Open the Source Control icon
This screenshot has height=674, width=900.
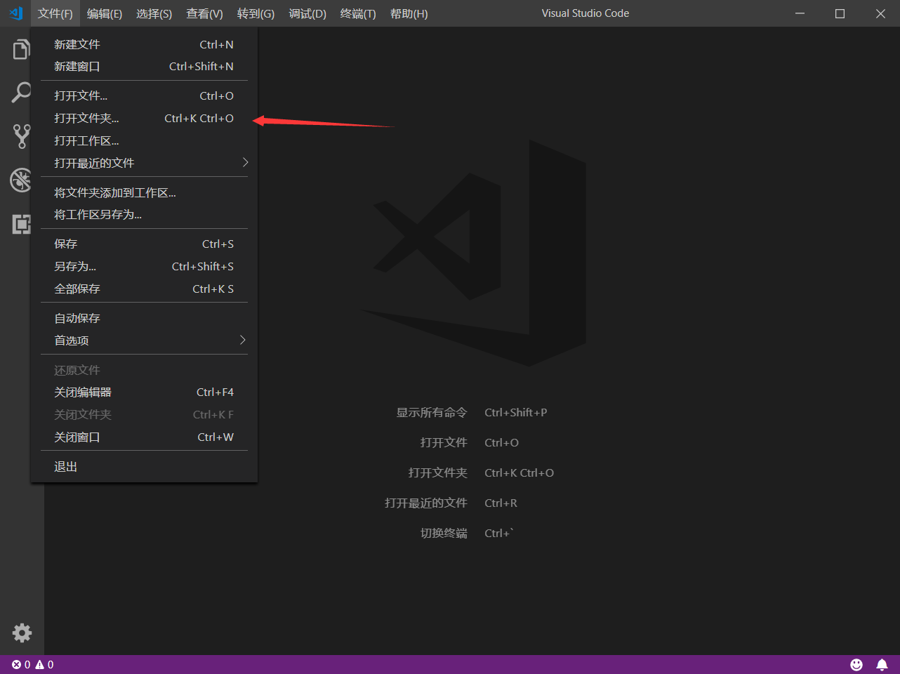coord(21,136)
